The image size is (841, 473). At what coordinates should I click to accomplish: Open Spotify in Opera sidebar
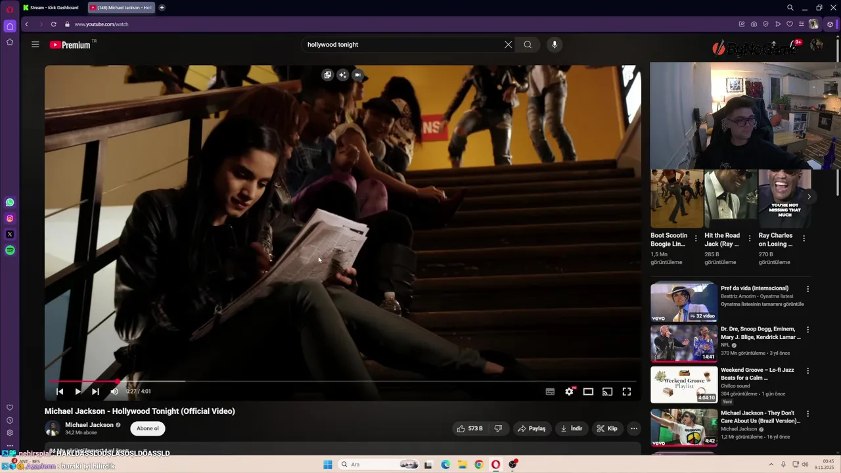coord(10,250)
